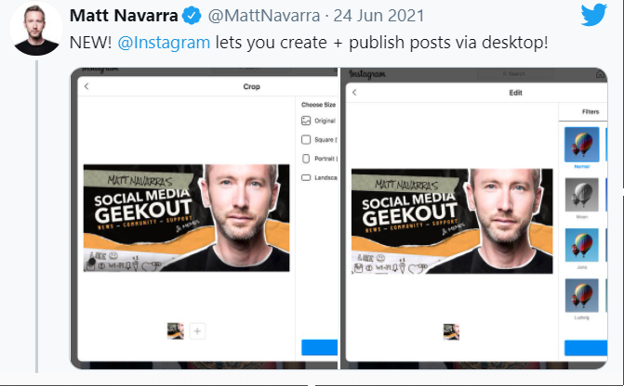Screen dimensions: 624x386
Task: Go back using the Edit dialog arrow
Action: tap(354, 92)
